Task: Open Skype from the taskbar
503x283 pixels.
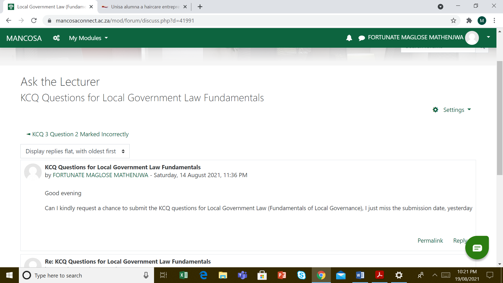Action: coord(301,275)
